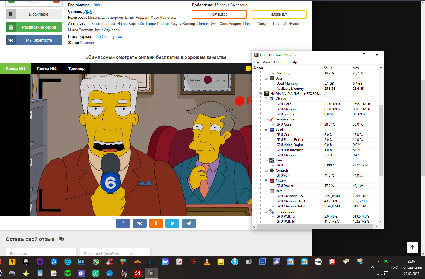The width and height of the screenshot is (425, 279).
Task: Select the GPU Frame Buffer sensor row
Action: pos(315,140)
